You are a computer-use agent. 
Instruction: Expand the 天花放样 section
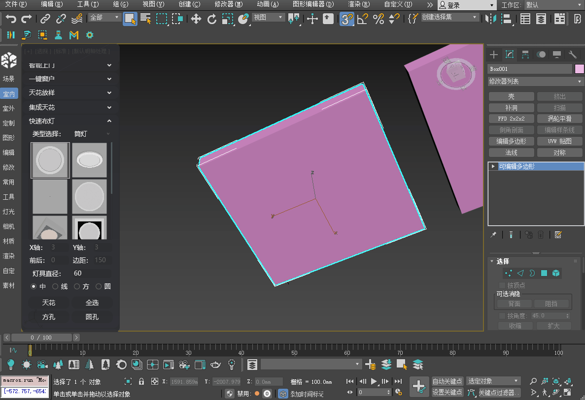[70, 92]
